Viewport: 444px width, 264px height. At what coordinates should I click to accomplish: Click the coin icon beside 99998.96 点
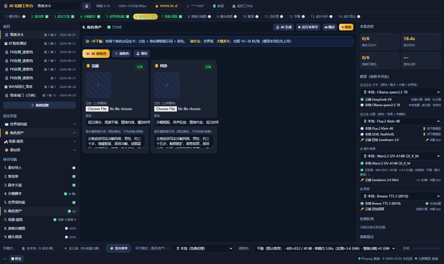point(157,6)
